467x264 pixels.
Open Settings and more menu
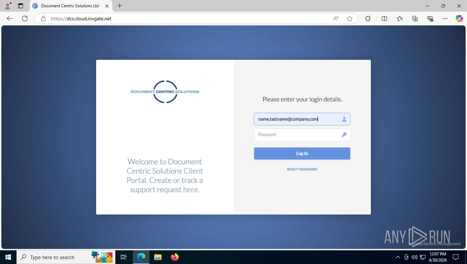tap(445, 19)
